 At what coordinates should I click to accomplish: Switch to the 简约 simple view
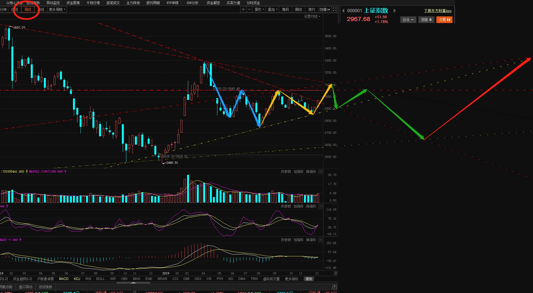coord(311,9)
